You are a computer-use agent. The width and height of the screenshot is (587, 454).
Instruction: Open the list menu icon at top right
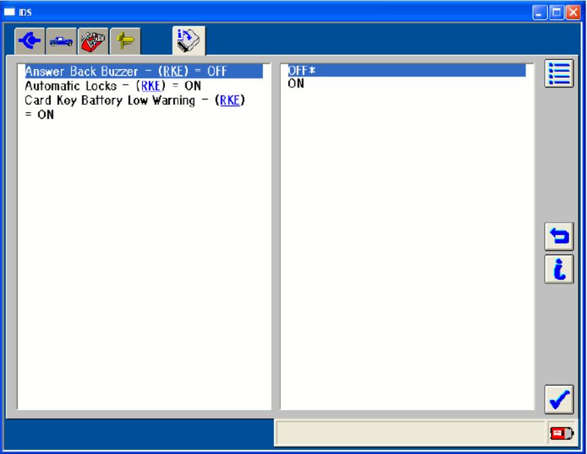click(559, 74)
